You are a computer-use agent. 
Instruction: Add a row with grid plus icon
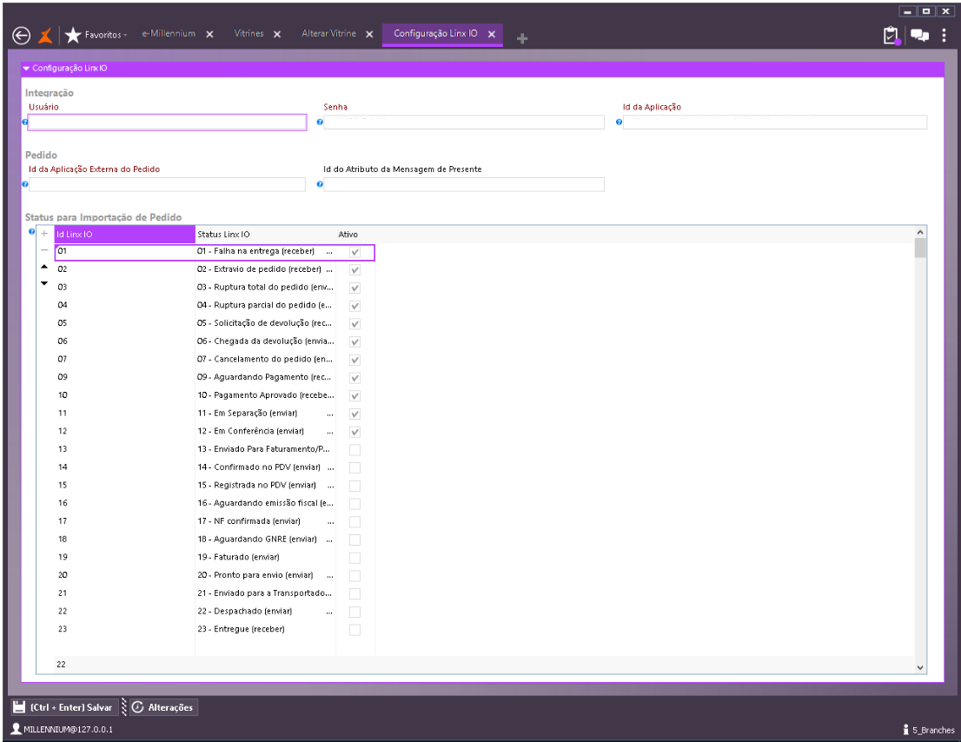pos(44,234)
